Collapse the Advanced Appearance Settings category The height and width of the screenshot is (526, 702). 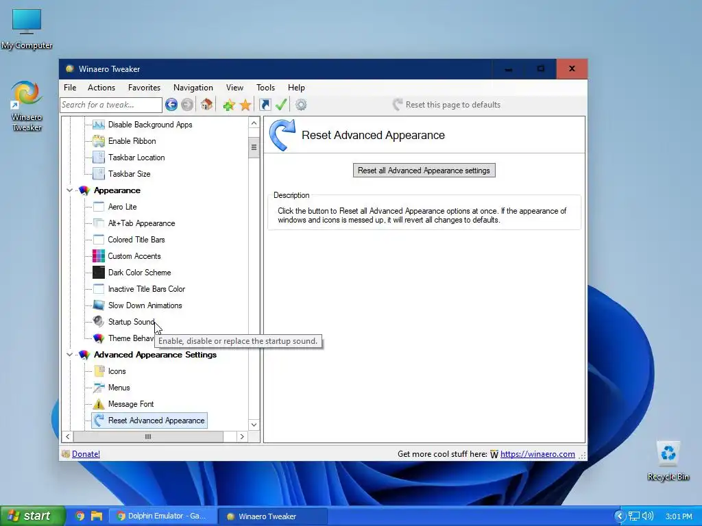pyautogui.click(x=69, y=355)
